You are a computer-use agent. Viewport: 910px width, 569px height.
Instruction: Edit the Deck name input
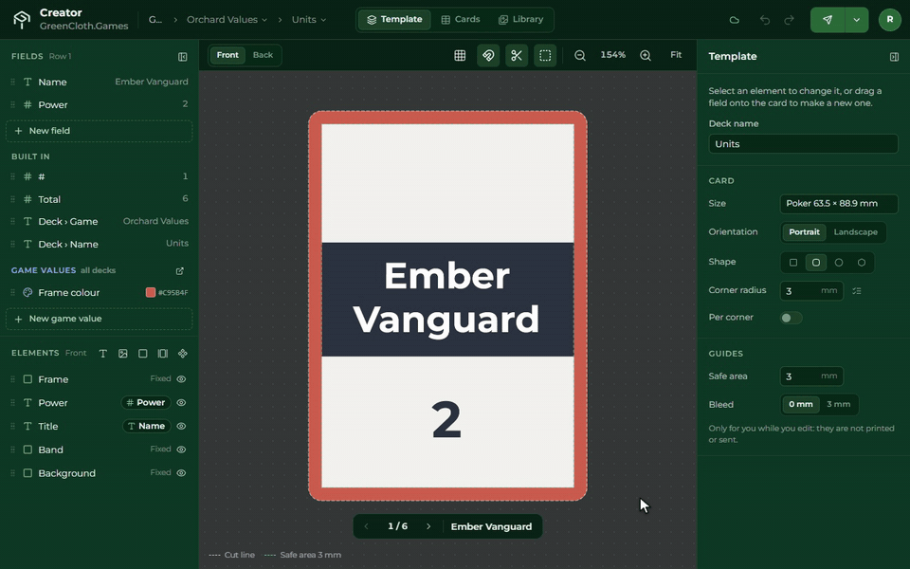coord(803,144)
